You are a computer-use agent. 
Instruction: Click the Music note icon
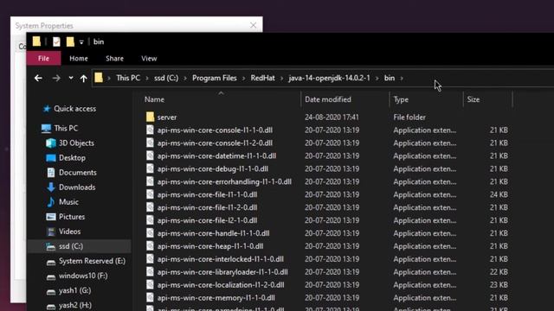[x=51, y=202]
